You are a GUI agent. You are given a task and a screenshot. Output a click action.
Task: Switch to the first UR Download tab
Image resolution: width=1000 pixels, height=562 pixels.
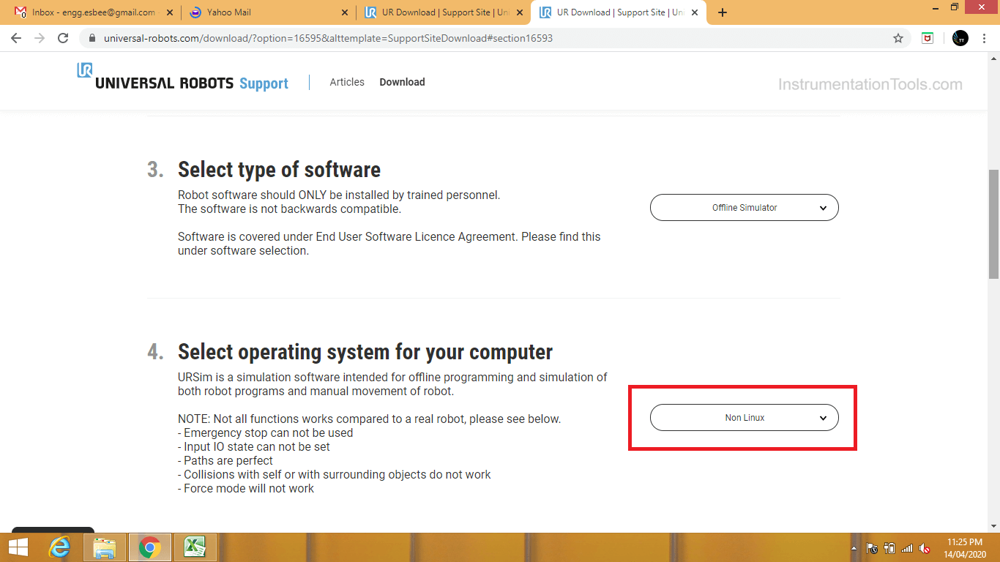point(443,12)
